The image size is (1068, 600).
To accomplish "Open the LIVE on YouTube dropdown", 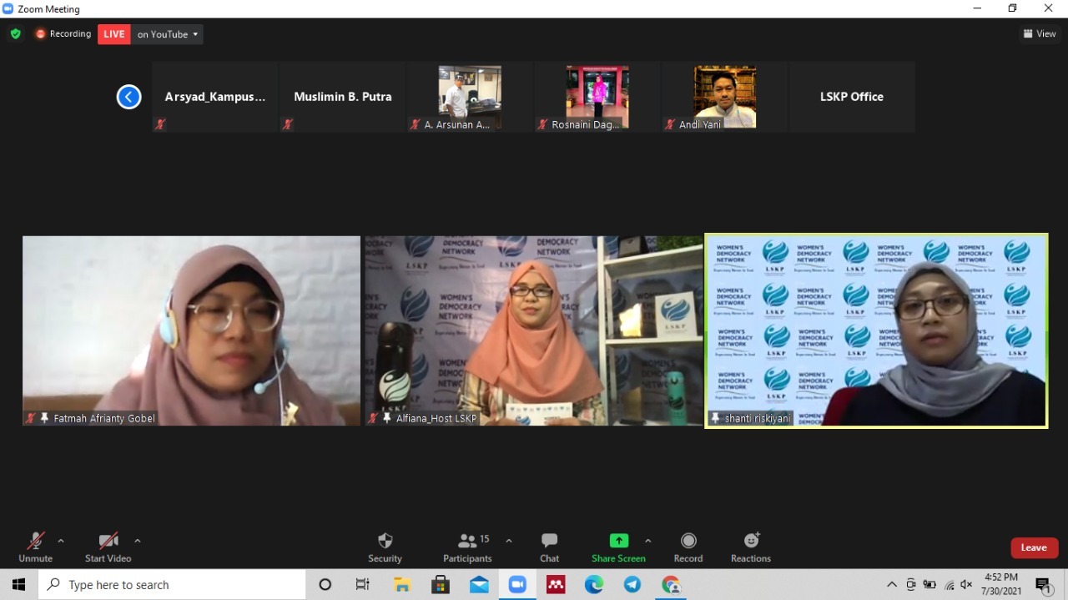I will pyautogui.click(x=150, y=34).
